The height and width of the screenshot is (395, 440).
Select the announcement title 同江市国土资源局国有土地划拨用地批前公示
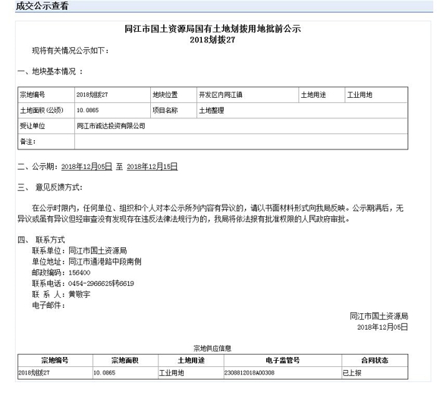212,29
